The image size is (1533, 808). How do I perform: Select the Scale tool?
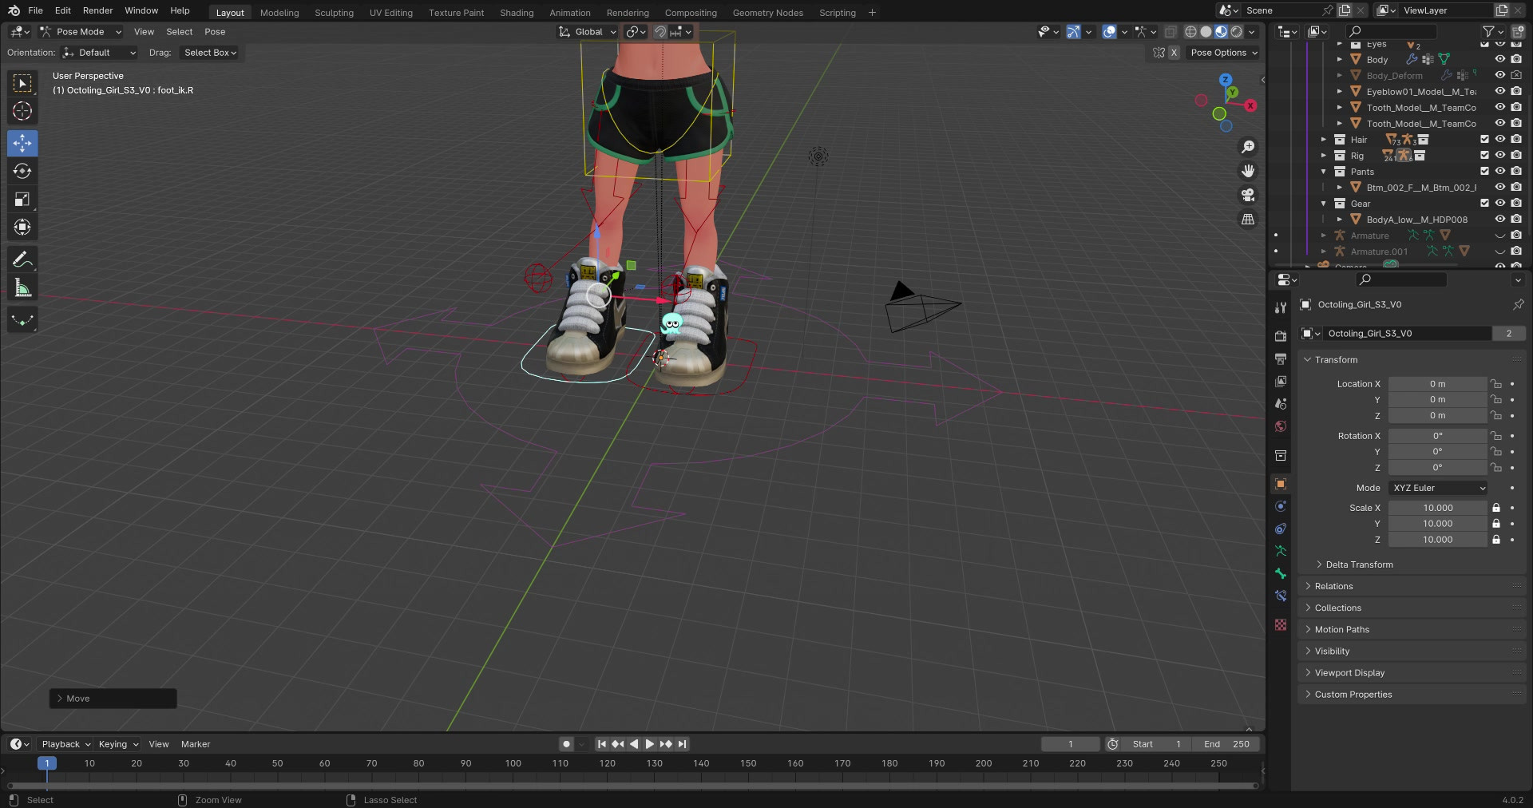coord(22,199)
